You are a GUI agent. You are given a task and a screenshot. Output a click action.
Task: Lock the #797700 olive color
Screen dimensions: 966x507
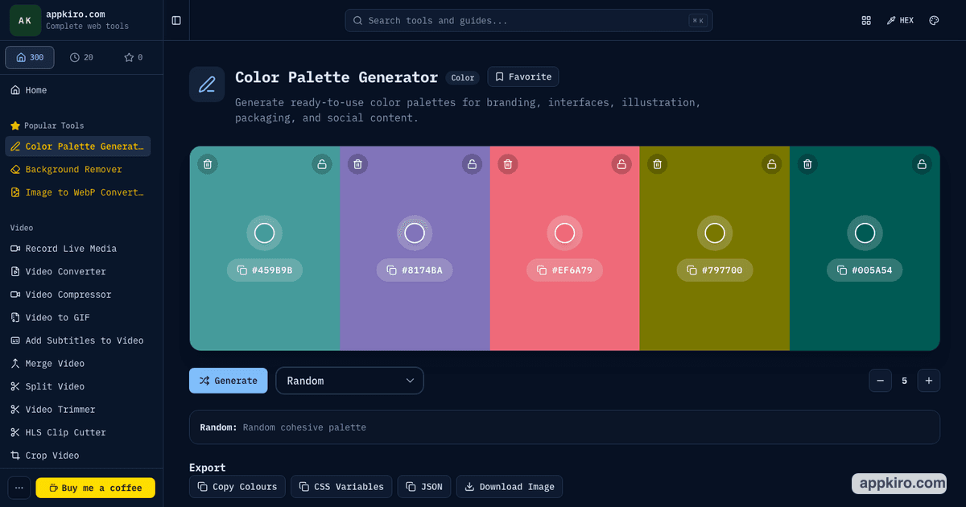[771, 164]
